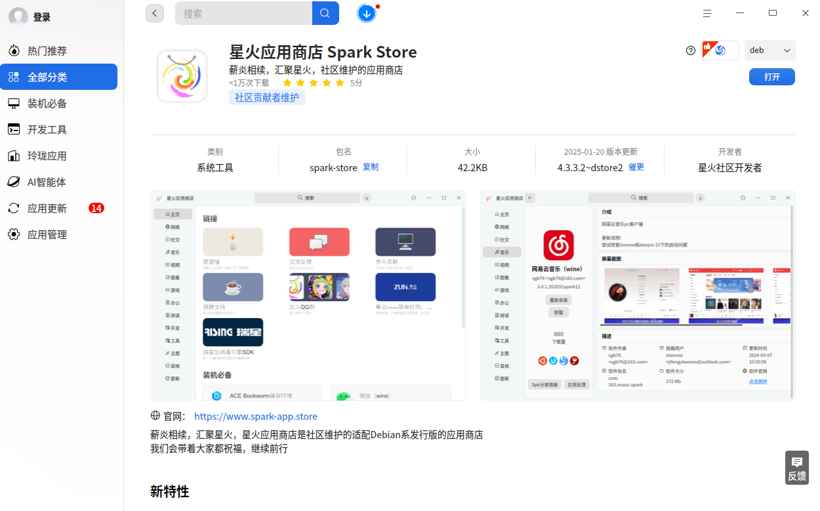Click the user avatar to log in

click(x=18, y=17)
